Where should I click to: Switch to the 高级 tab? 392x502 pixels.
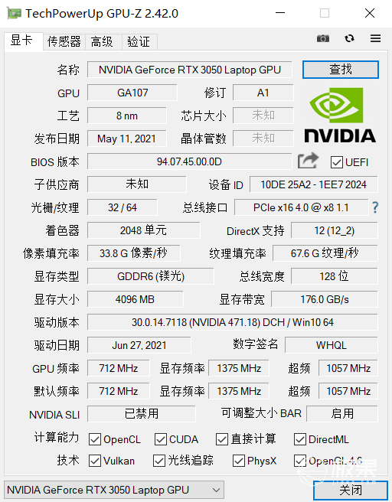(x=103, y=42)
